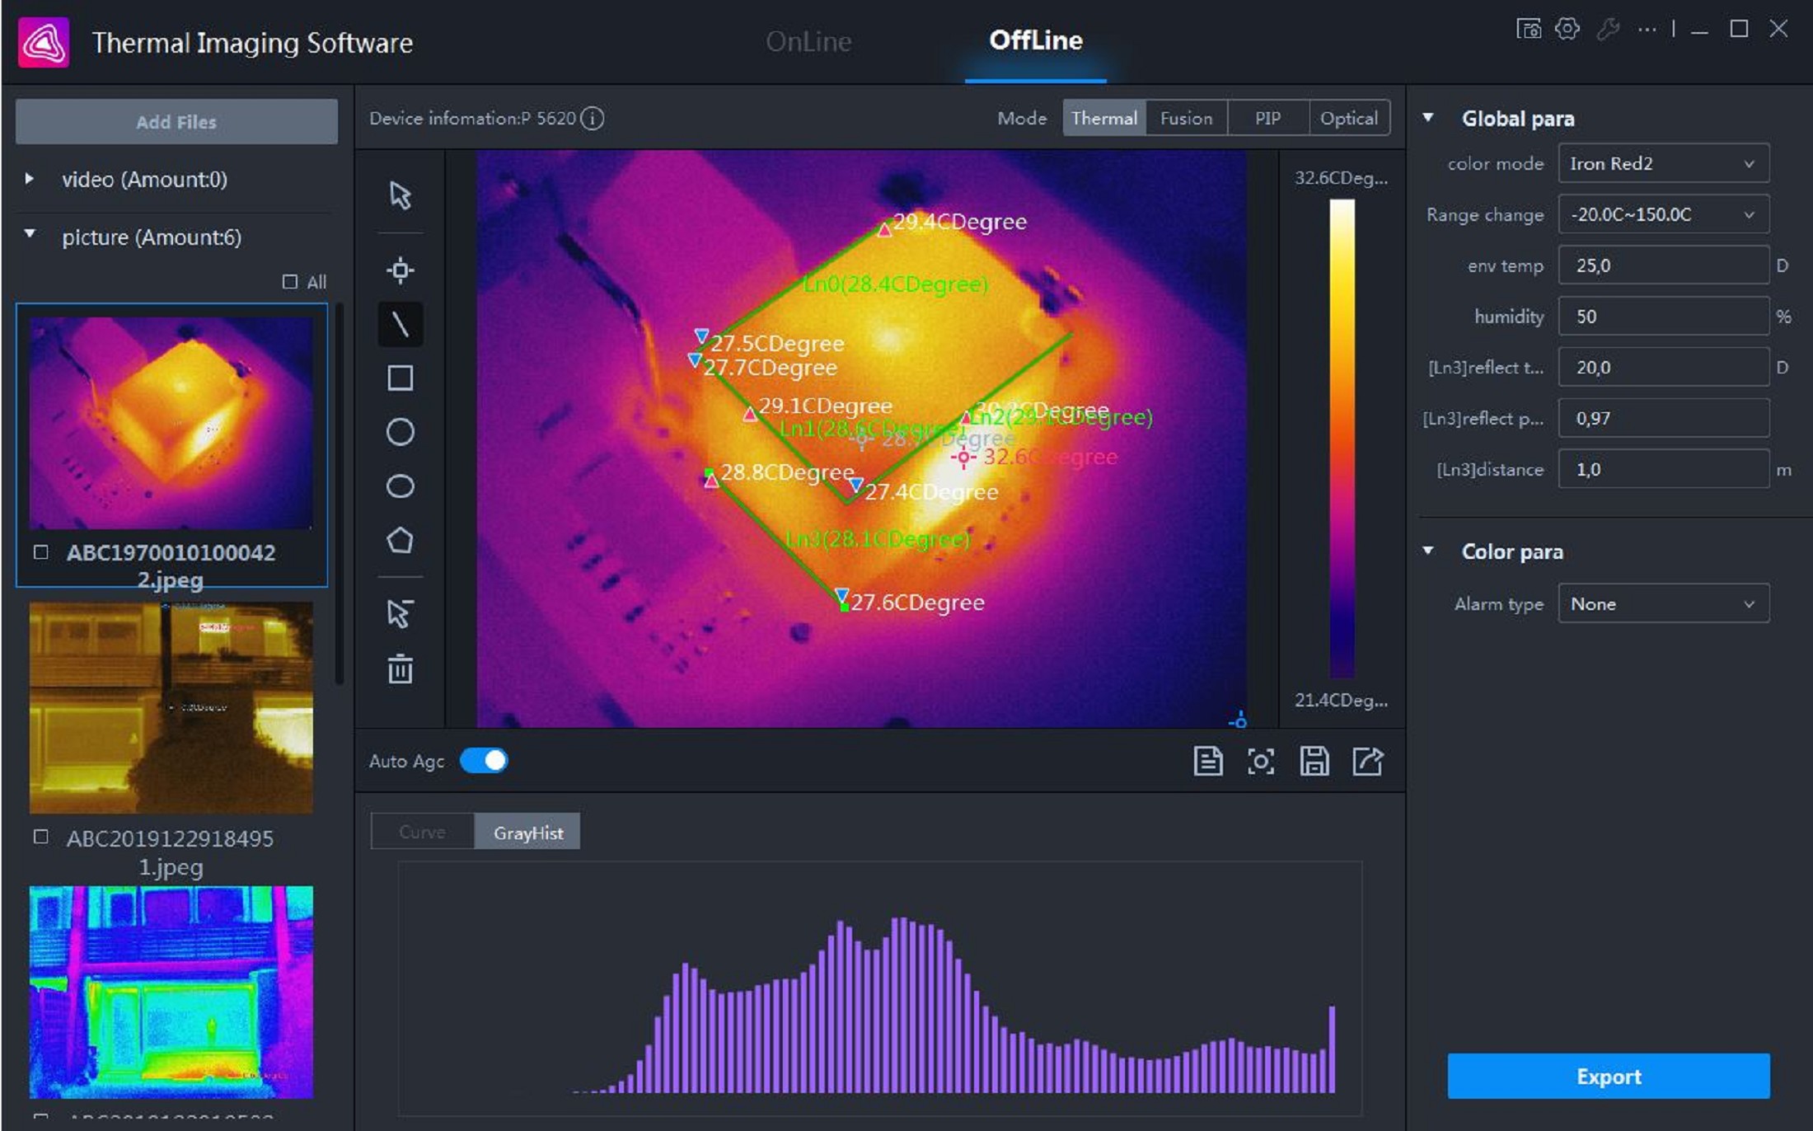Switch to the GrayHist tab
This screenshot has width=1813, height=1131.
tap(529, 831)
